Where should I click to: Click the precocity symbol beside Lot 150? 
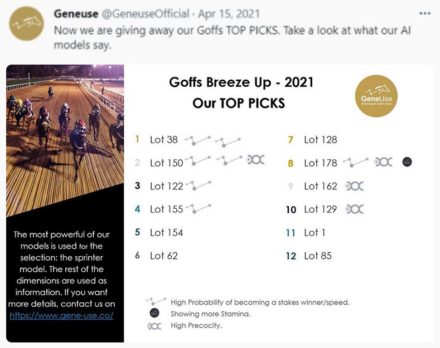(x=255, y=160)
